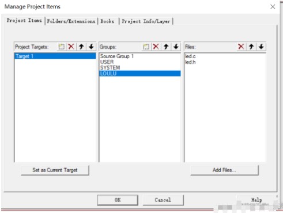Delete the selected group
Image resolution: width=283 pixels, height=213 pixels.
156,47
